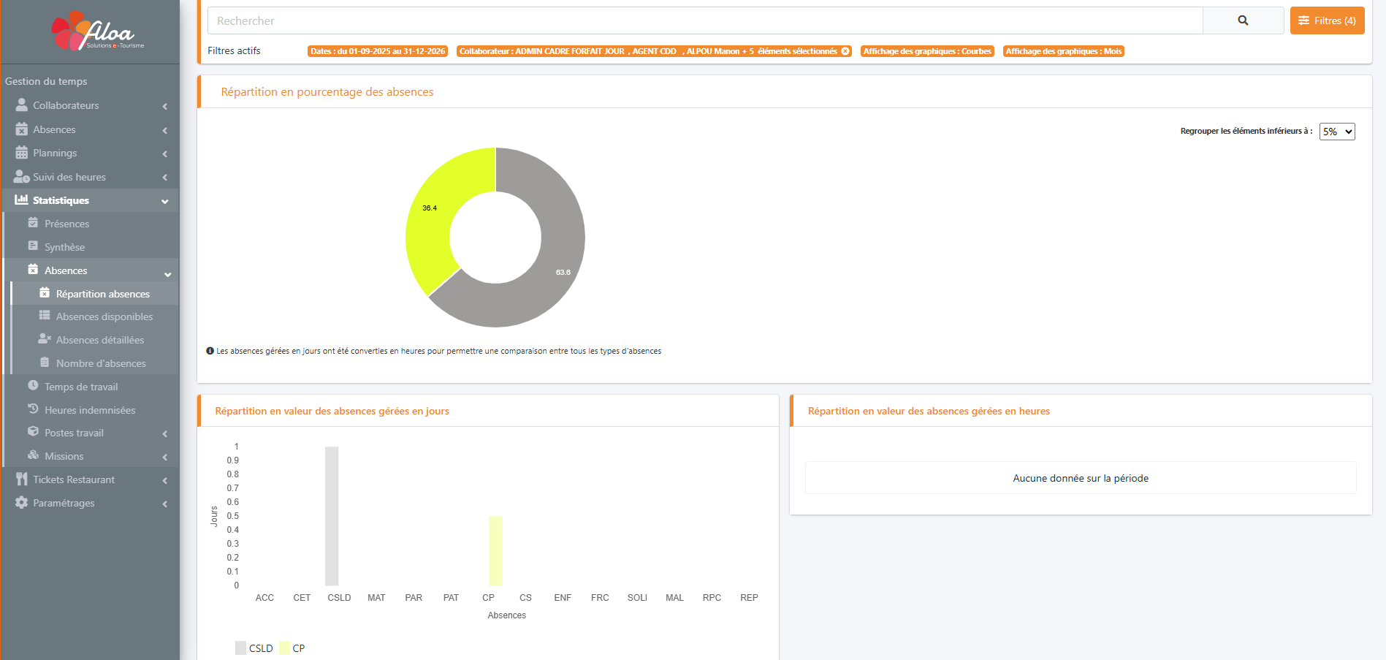
Task: Click the grey CSLD bar in chart
Action: pos(332,516)
